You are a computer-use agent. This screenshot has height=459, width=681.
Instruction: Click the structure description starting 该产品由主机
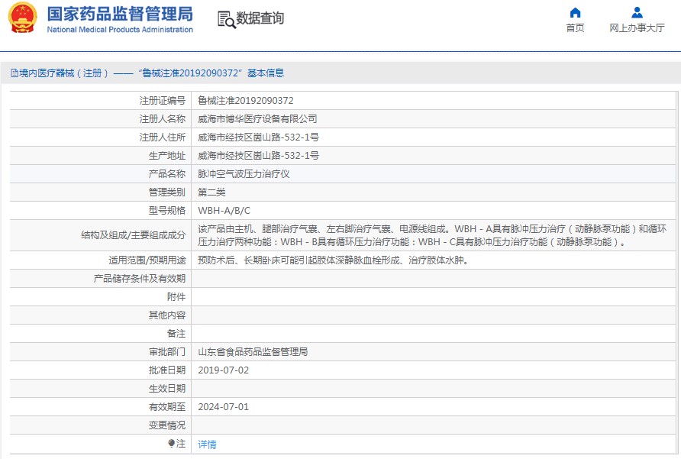tap(432, 235)
